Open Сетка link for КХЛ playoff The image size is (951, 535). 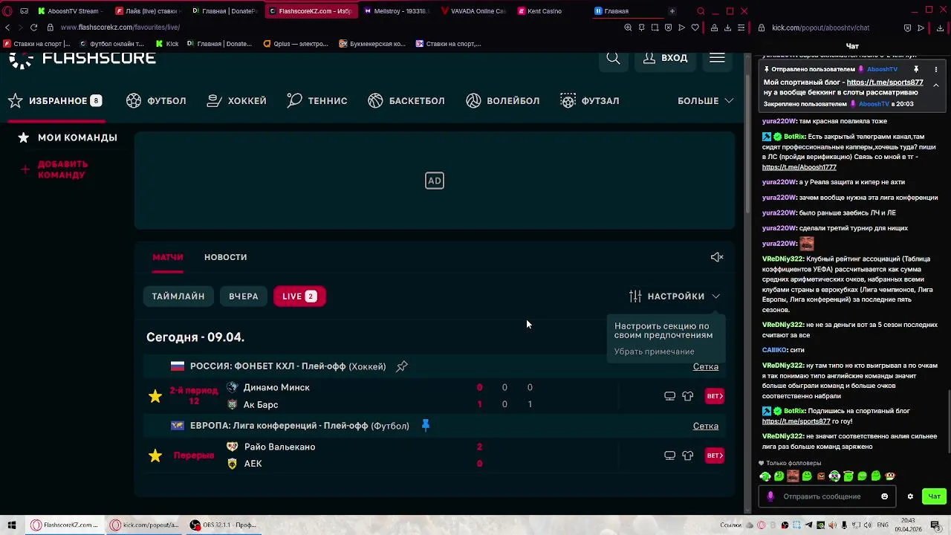coord(706,366)
